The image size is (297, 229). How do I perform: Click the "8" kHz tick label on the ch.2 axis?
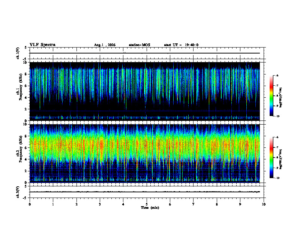26,136
